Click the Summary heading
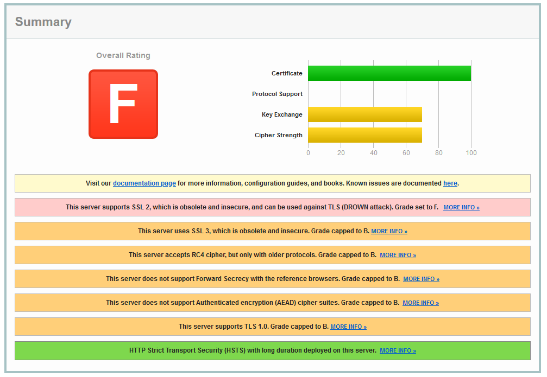Viewport: 547px width, 377px height. [43, 22]
